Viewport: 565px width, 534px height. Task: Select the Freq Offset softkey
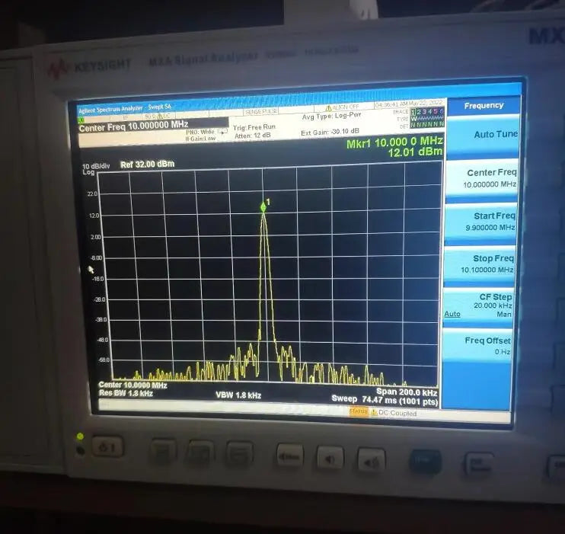pyautogui.click(x=477, y=347)
